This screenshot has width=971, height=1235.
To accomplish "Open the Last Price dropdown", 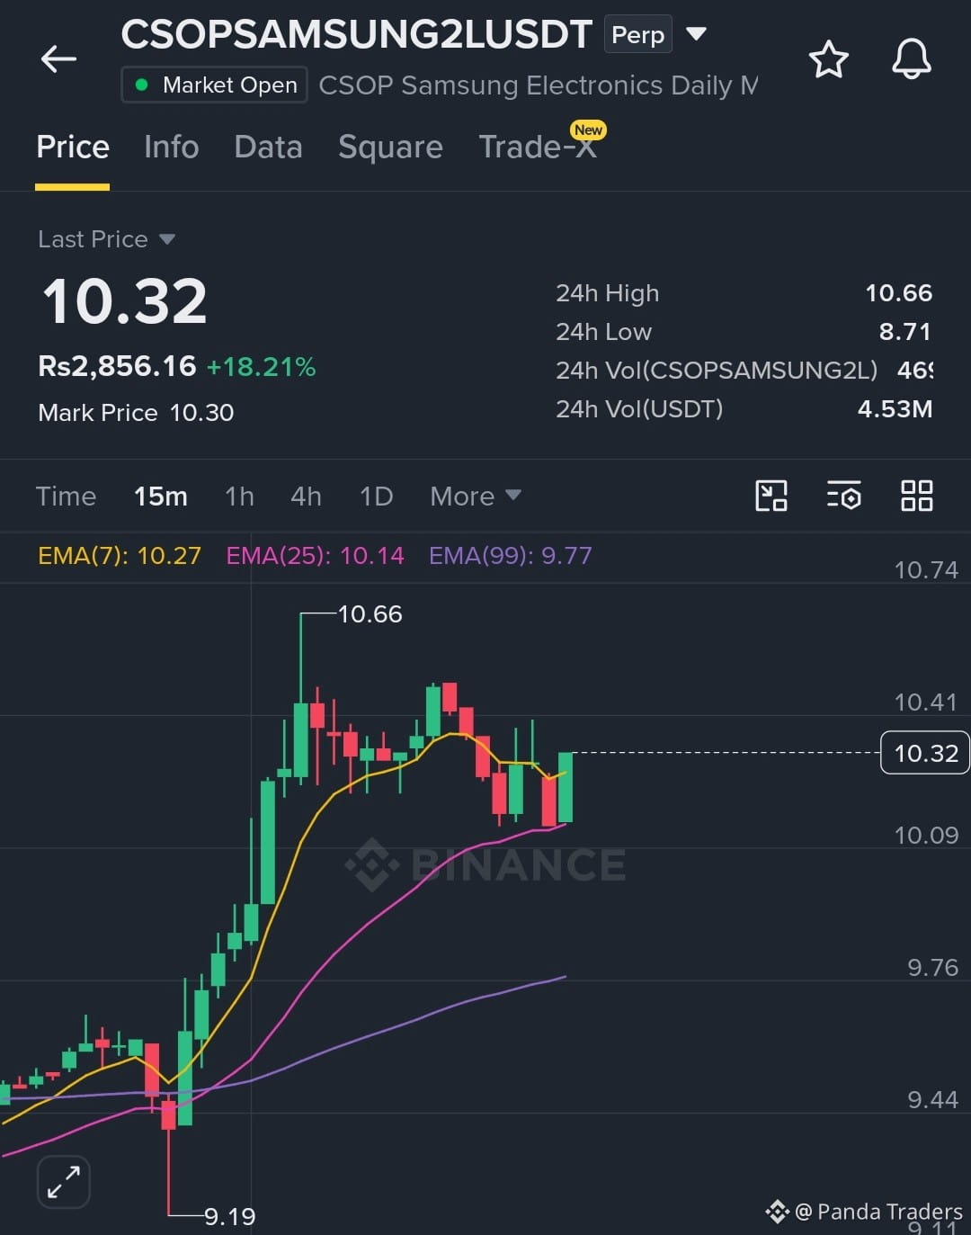I will [x=106, y=239].
